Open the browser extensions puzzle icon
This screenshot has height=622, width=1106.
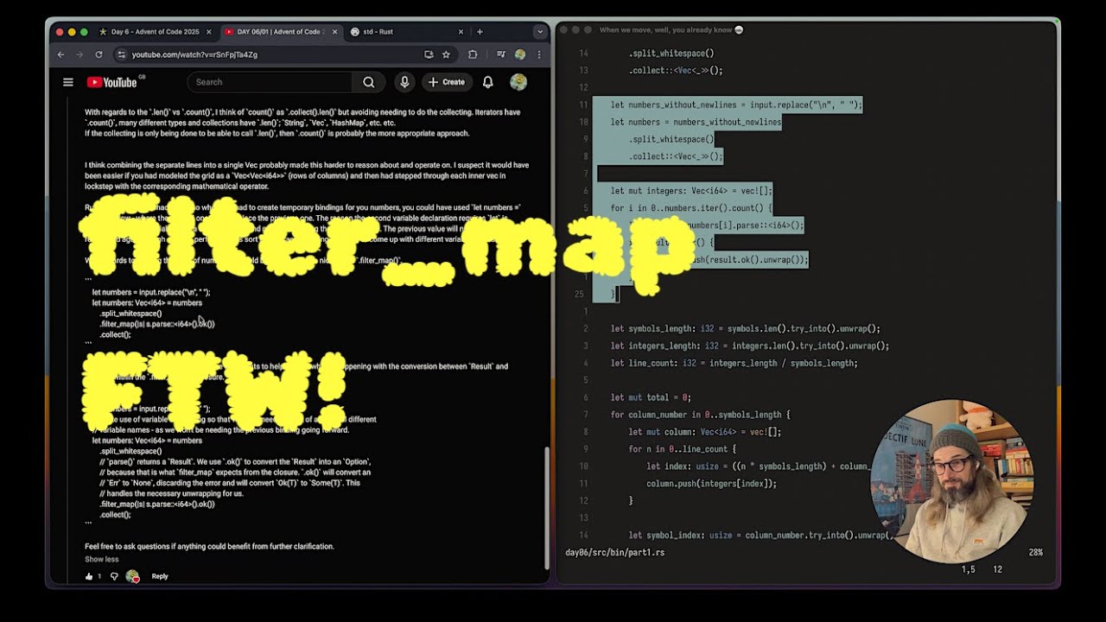point(473,54)
